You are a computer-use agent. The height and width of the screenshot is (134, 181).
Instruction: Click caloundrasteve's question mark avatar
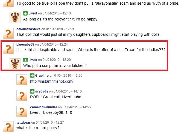pyautogui.click(x=8, y=33)
